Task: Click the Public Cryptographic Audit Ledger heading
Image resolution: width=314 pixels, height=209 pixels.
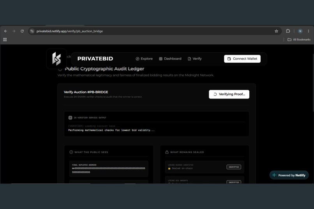Action: pyautogui.click(x=104, y=68)
